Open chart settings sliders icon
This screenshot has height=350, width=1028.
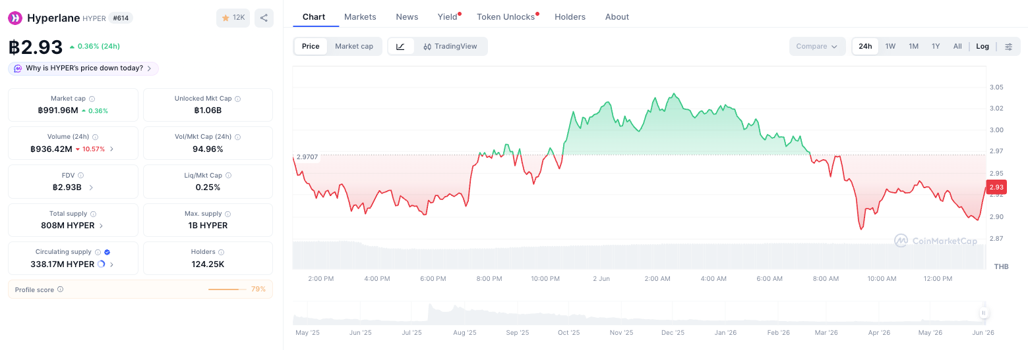click(x=1008, y=46)
